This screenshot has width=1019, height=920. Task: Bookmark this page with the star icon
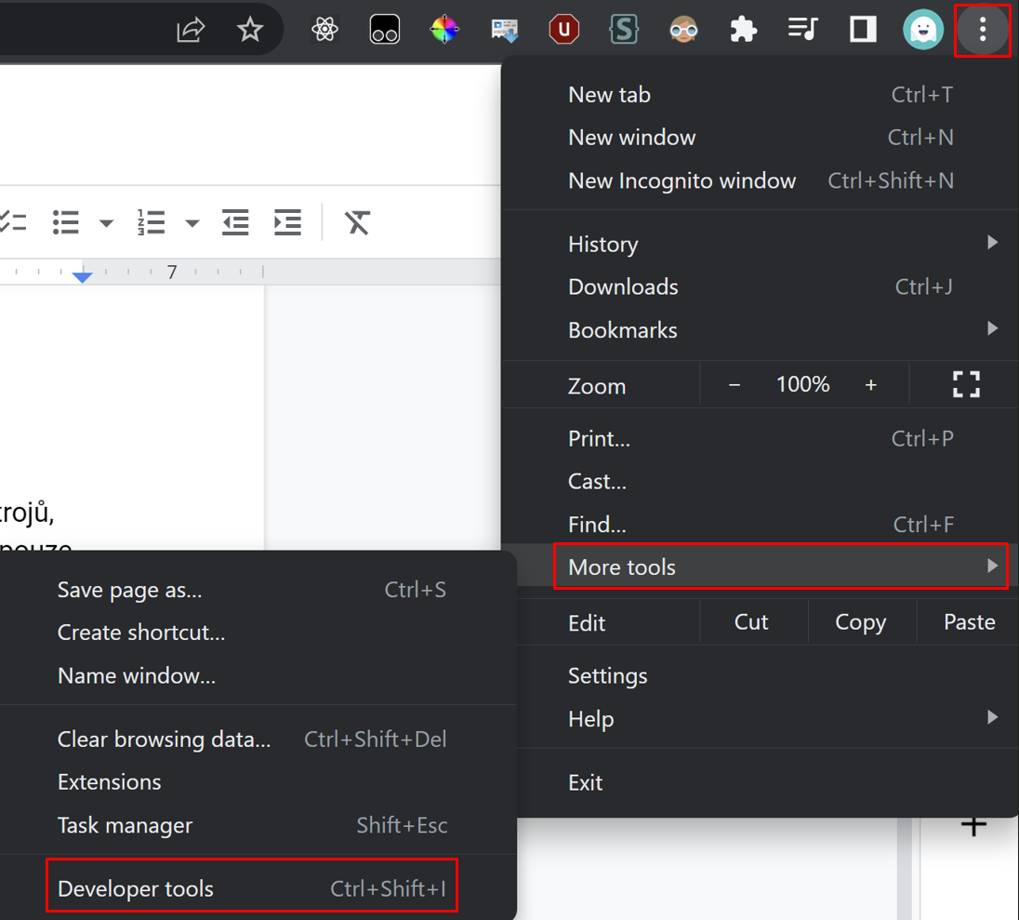click(250, 31)
